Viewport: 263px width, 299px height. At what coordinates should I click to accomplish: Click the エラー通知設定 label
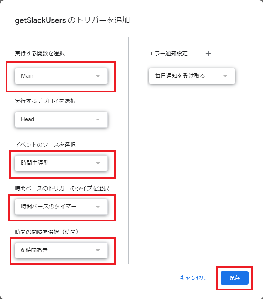click(x=168, y=53)
